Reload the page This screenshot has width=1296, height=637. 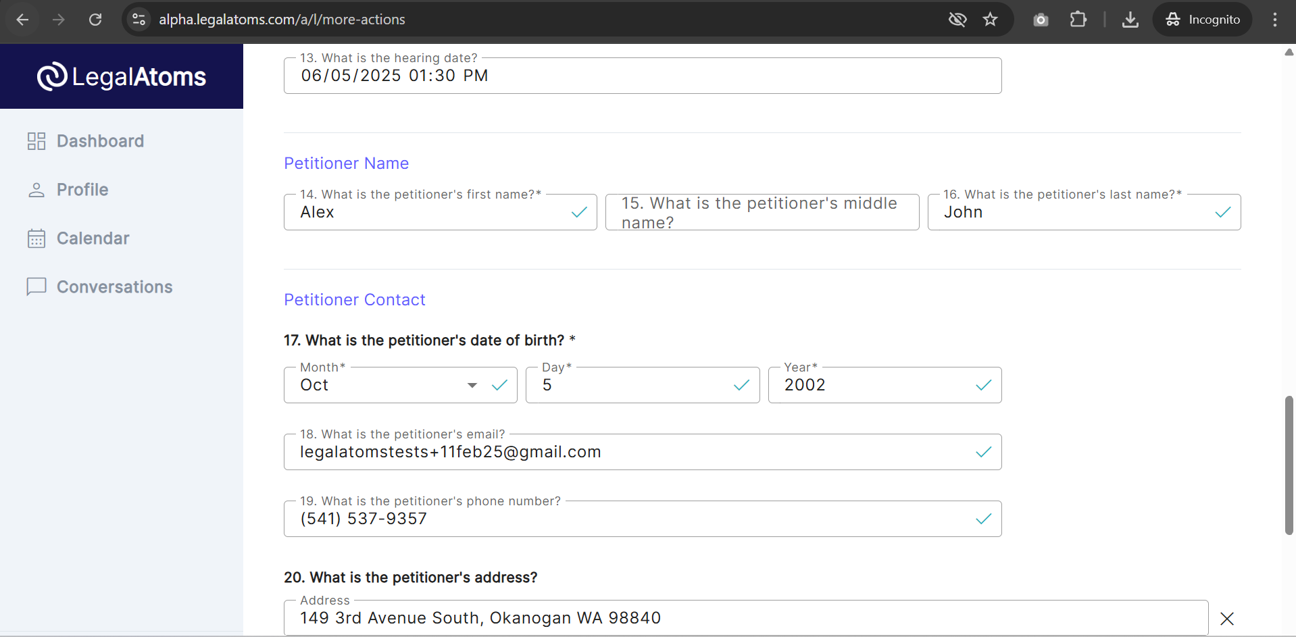coord(95,20)
